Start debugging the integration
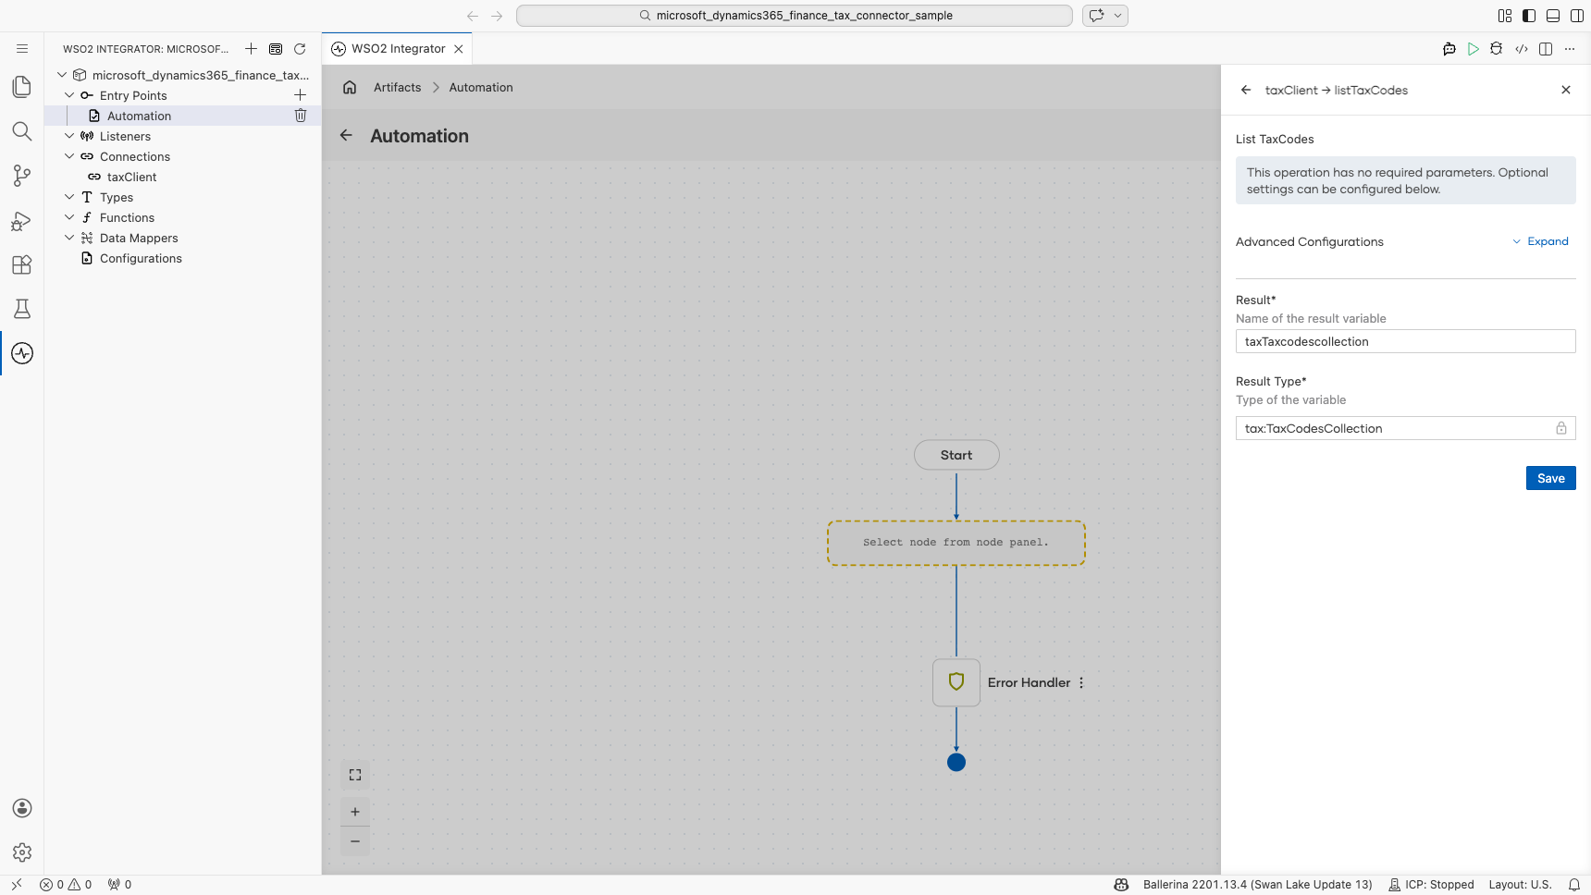The width and height of the screenshot is (1591, 895). (x=1497, y=49)
